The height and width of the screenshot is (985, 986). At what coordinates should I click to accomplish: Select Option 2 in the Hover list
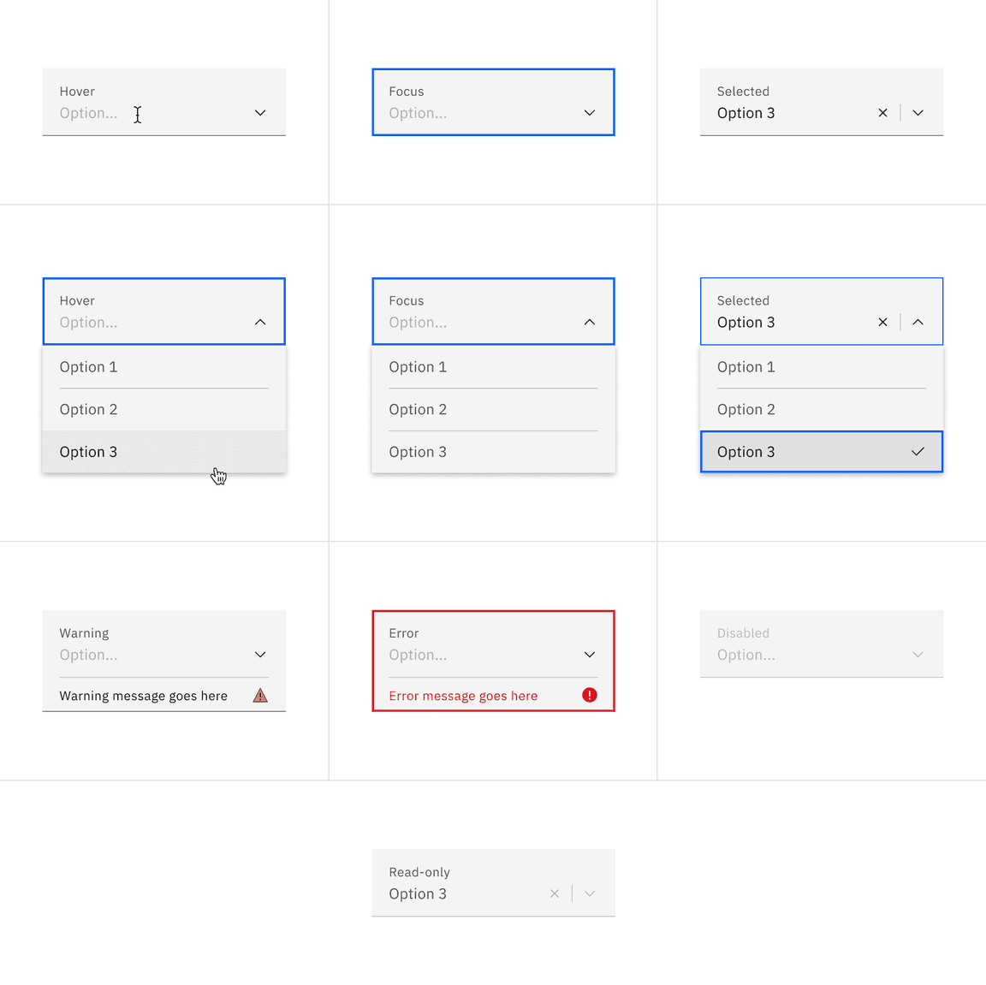(88, 409)
